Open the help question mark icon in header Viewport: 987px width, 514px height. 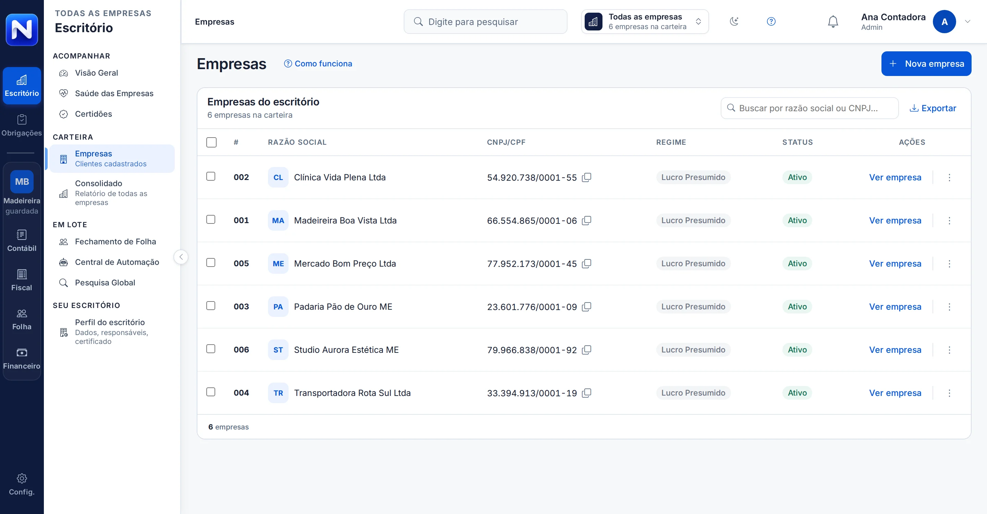[x=771, y=22]
